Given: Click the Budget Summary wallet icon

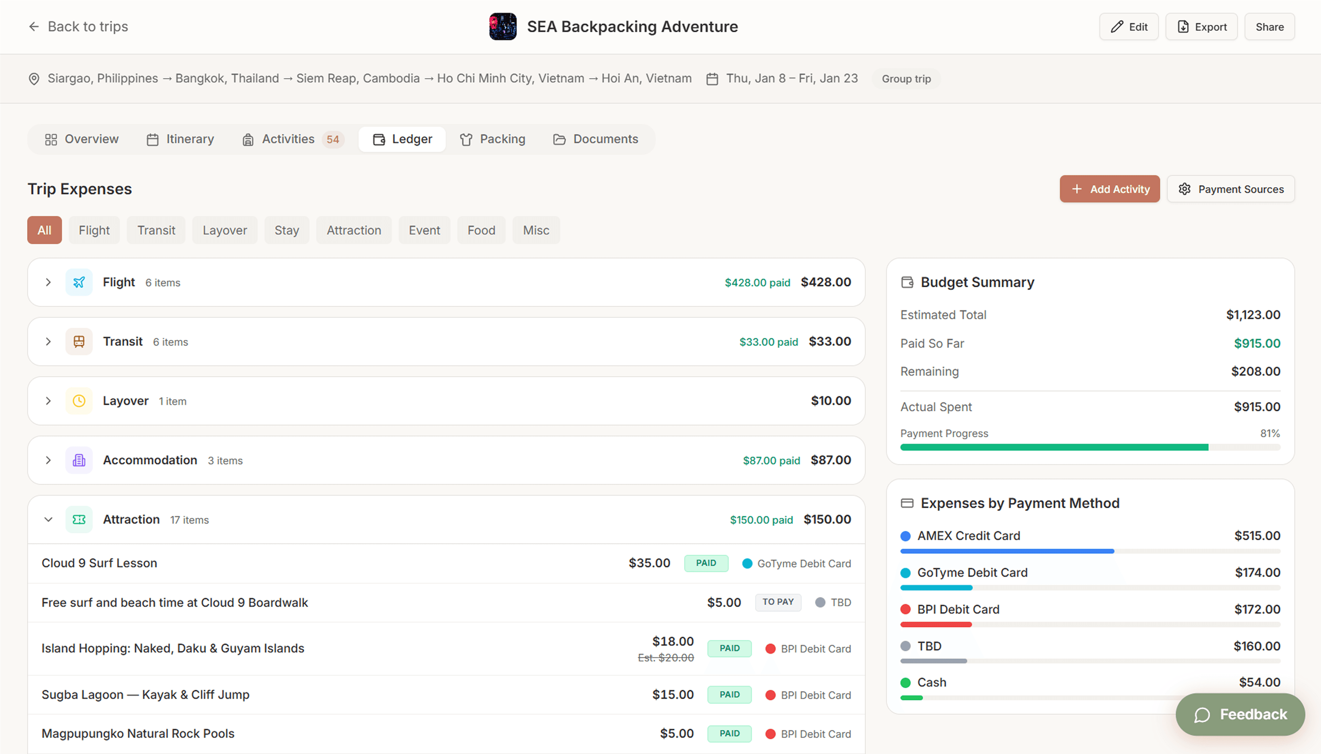Looking at the screenshot, I should pos(907,282).
